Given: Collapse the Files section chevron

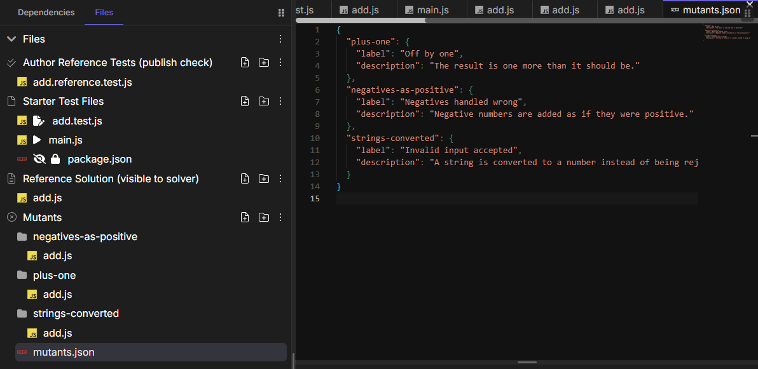Looking at the screenshot, I should (11, 39).
